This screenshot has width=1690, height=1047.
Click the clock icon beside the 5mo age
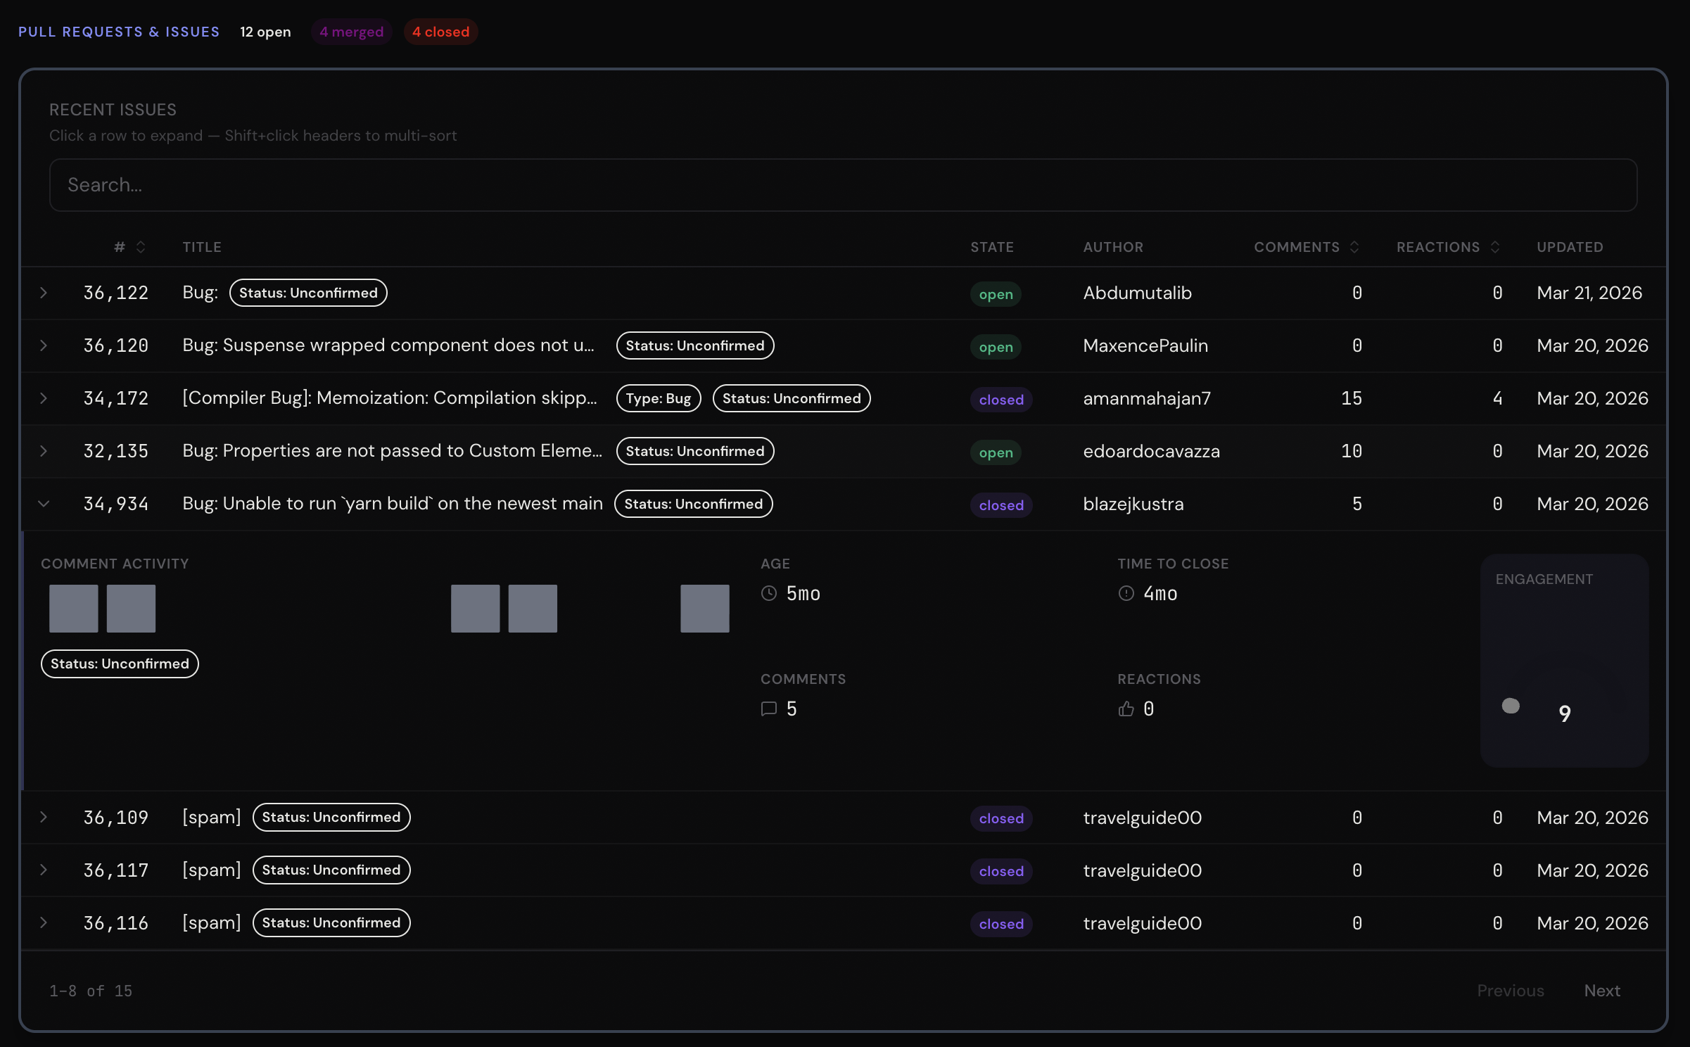(x=770, y=593)
